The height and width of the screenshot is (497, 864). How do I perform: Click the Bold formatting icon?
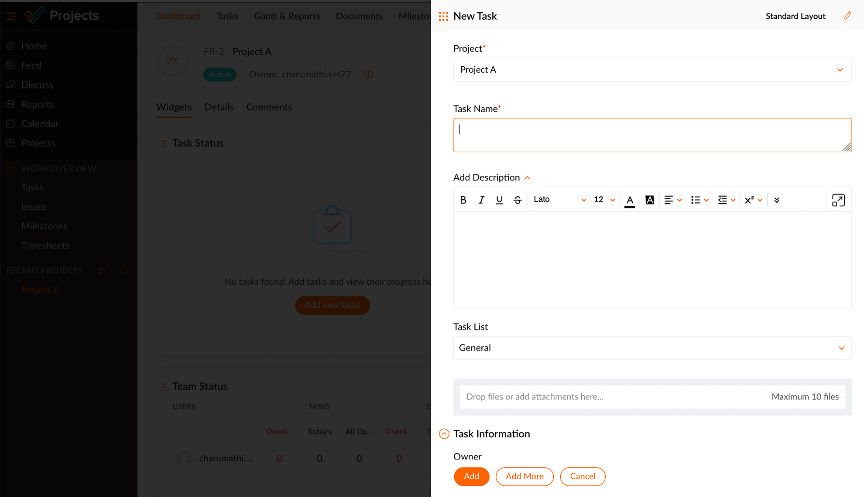click(x=464, y=199)
